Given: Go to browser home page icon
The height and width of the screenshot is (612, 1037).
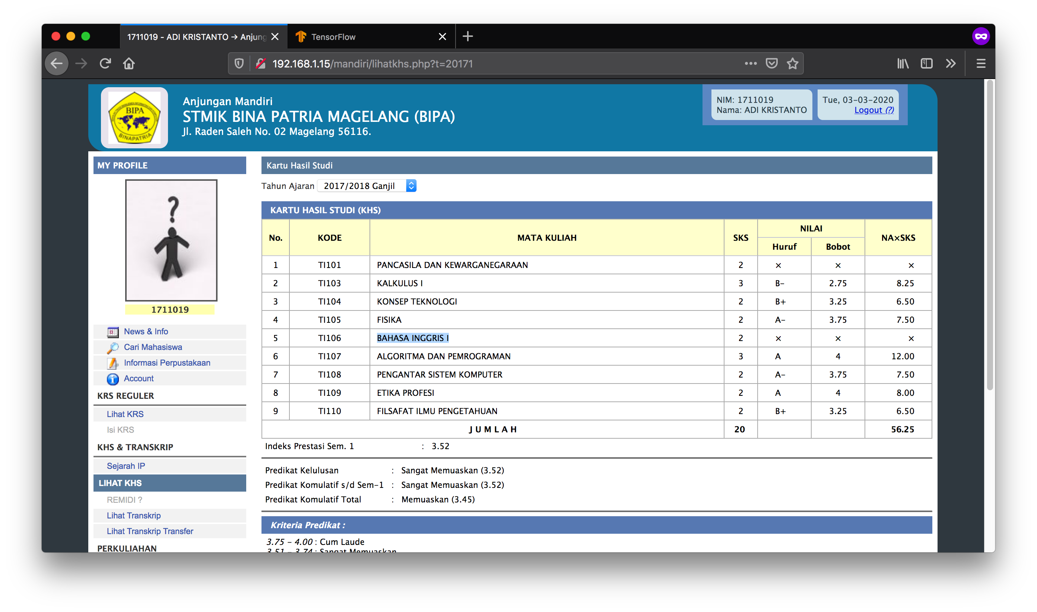Looking at the screenshot, I should point(129,63).
